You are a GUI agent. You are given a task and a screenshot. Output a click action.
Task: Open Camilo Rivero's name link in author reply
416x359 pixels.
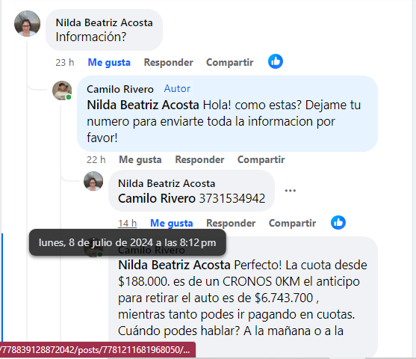pyautogui.click(x=120, y=89)
